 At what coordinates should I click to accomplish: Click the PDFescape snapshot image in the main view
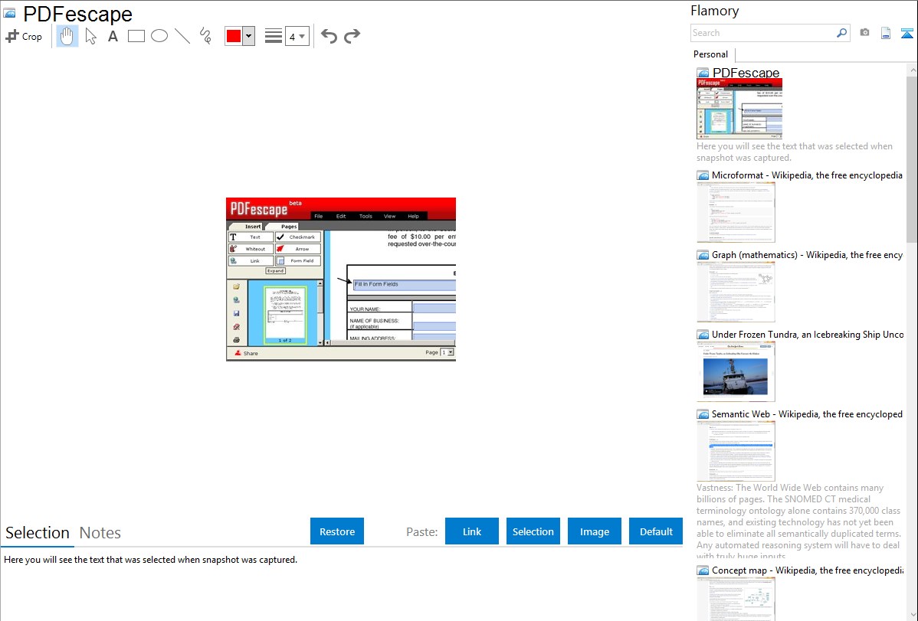pos(341,279)
